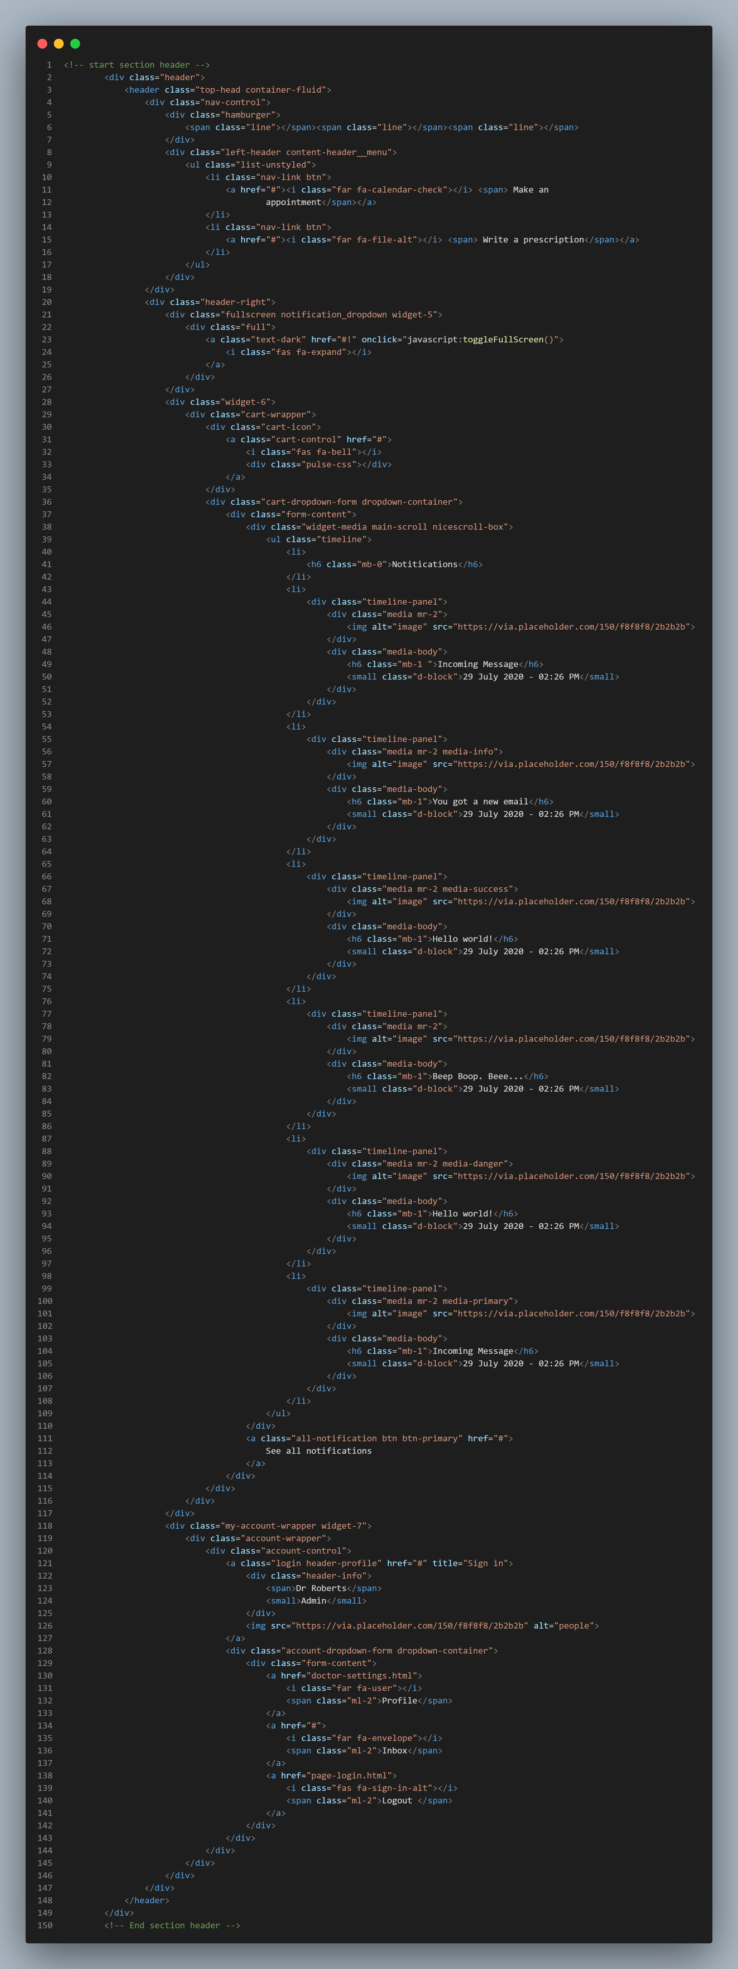Viewport: 738px width, 1969px height.
Task: Click the 'Logout' span text
Action: click(x=397, y=1801)
